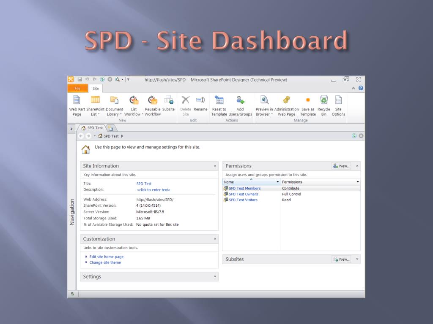Click the Refresh icon in quick access toolbar
This screenshot has width=433, height=324.
click(x=102, y=79)
